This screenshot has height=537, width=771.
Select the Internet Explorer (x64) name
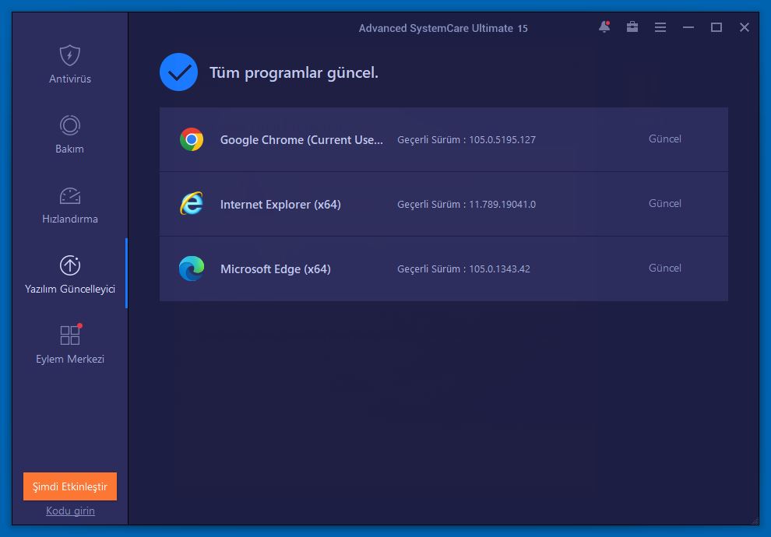pos(280,205)
